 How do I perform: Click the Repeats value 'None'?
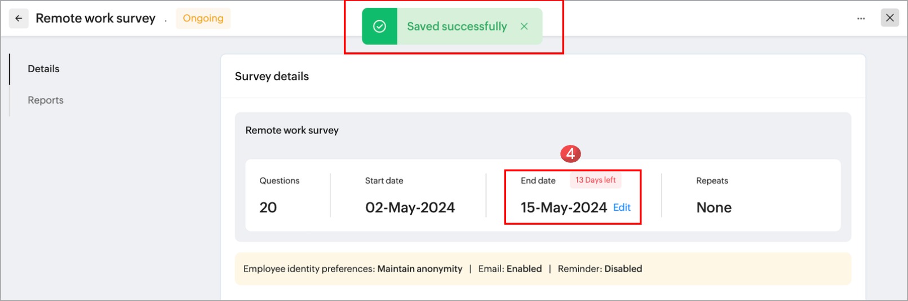pyautogui.click(x=714, y=207)
